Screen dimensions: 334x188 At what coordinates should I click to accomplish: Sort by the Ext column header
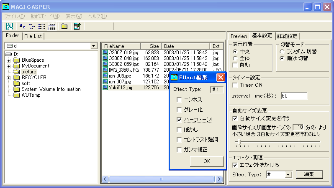coord(216,46)
